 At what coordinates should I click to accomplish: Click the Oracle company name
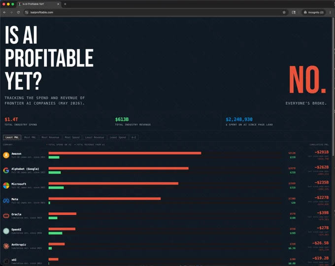[x=16, y=214]
